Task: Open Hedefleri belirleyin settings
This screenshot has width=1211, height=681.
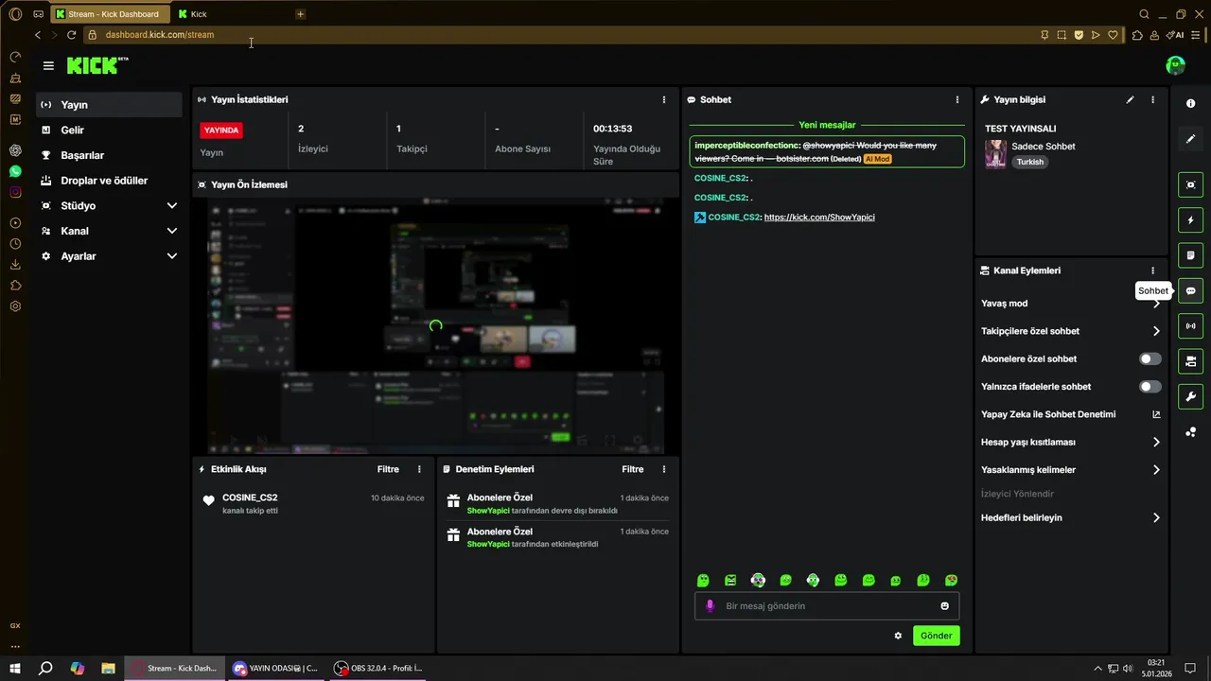Action: pos(1070,518)
